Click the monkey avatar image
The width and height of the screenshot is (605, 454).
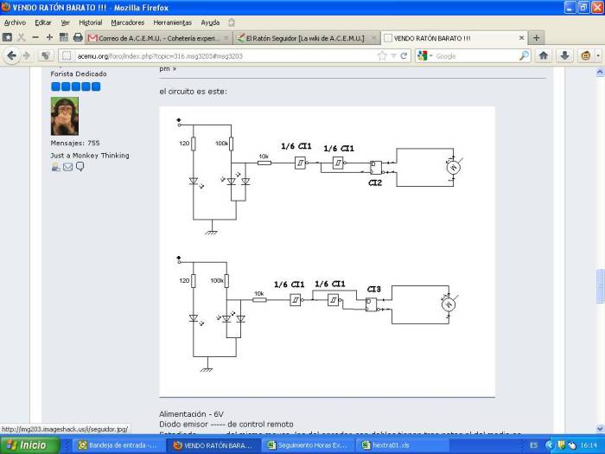[x=65, y=116]
